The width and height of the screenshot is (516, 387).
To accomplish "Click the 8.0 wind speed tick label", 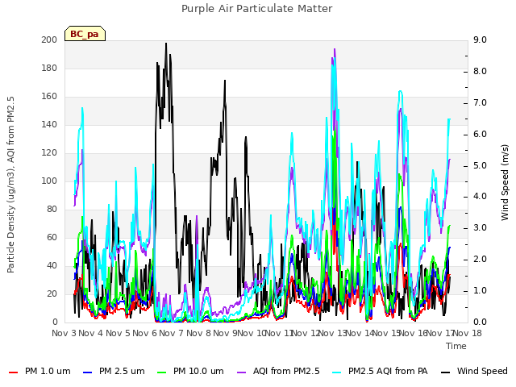I will click(x=480, y=72).
